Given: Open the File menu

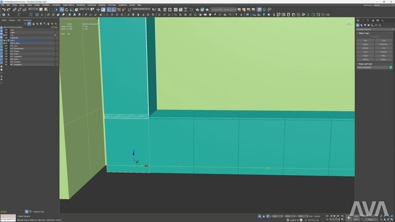Looking at the screenshot, I should tap(2, 5).
